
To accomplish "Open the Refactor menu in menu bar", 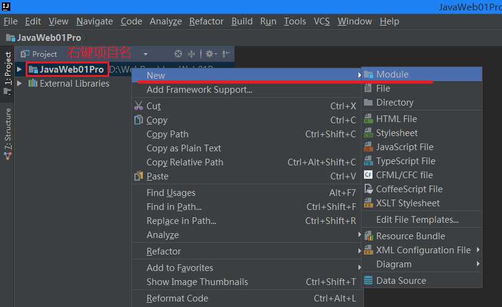I will click(x=206, y=21).
